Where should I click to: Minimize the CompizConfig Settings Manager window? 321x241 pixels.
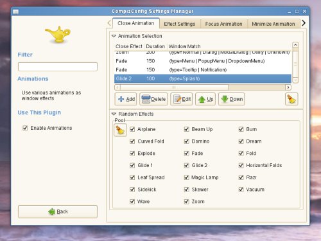coord(289,12)
